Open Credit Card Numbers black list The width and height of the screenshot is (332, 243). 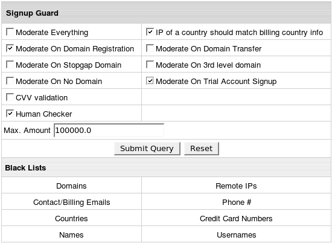click(236, 219)
